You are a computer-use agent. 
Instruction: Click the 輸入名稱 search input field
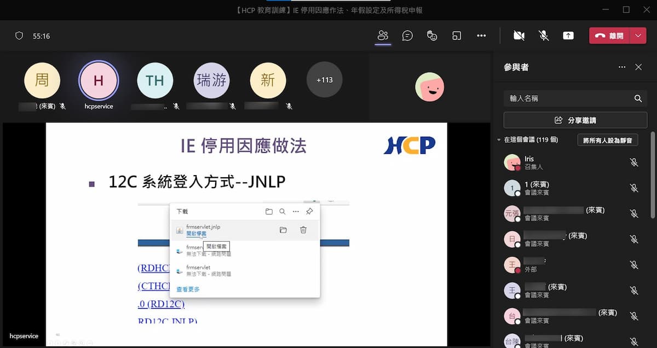[567, 98]
